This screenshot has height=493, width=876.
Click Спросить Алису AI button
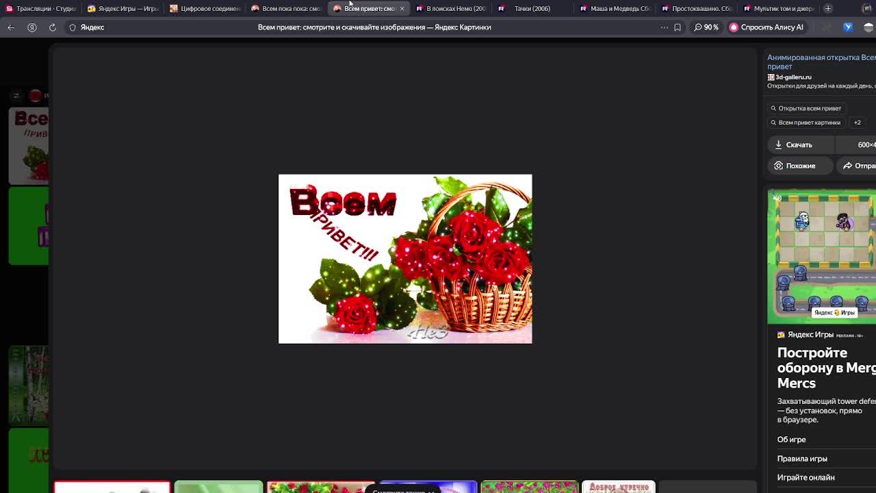(766, 27)
